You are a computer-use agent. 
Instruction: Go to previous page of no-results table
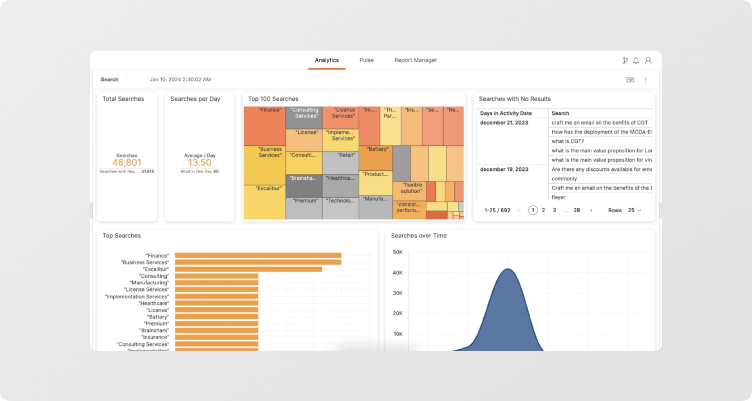[x=519, y=210]
